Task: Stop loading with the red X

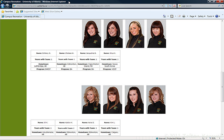Action: coord(174,6)
